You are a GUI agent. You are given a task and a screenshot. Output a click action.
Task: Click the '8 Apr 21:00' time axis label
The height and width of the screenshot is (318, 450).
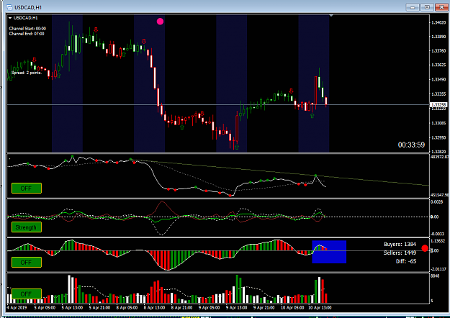coord(182,308)
